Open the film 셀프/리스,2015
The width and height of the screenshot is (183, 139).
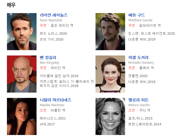140,118
